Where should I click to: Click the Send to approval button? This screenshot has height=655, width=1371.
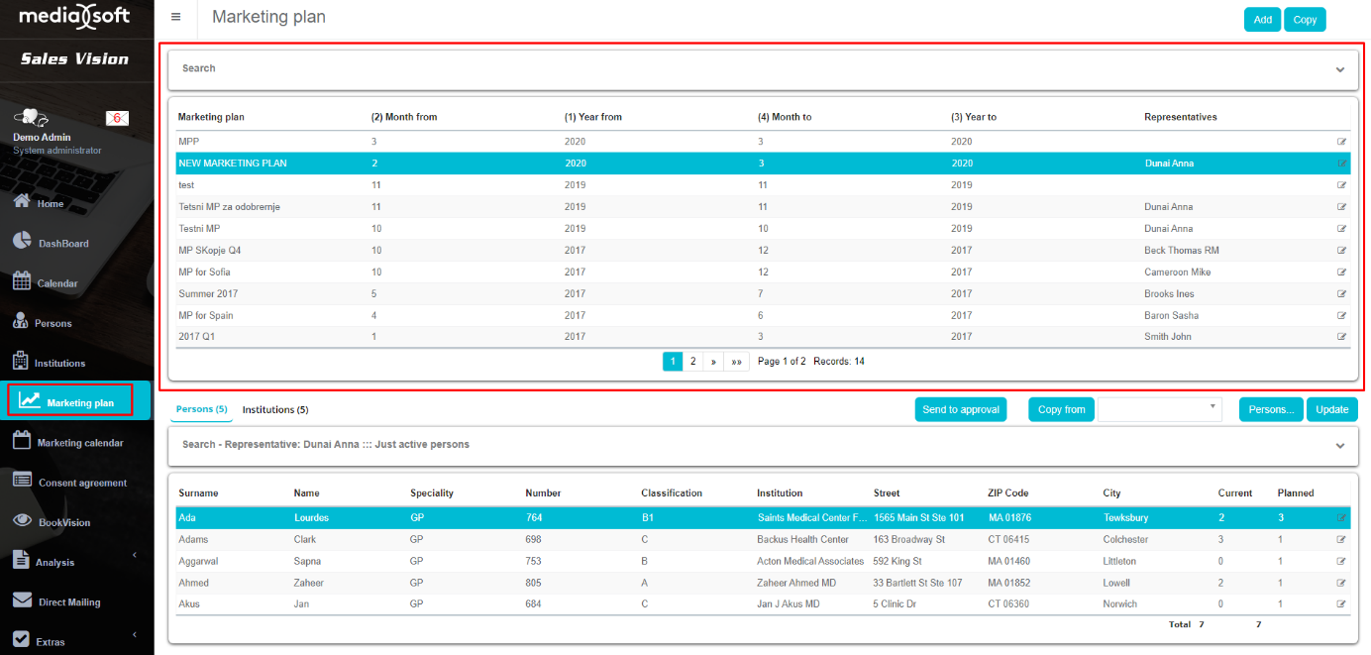click(960, 409)
